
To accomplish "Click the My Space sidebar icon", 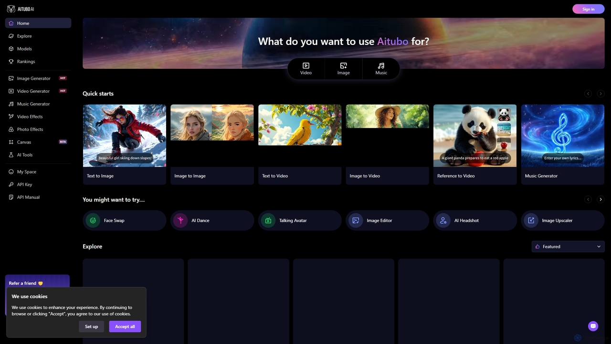I will point(11,172).
